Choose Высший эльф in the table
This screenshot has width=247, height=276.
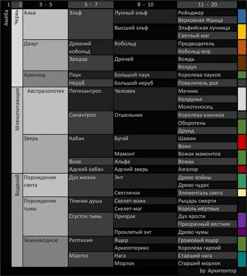click(145, 32)
